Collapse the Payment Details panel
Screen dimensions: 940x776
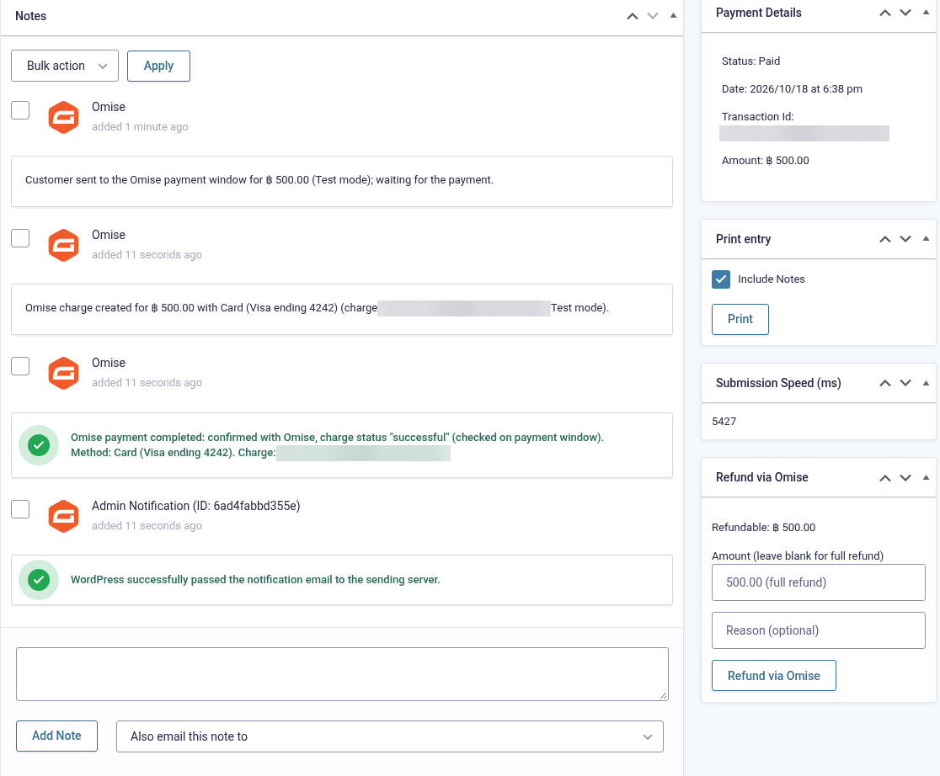pos(926,13)
